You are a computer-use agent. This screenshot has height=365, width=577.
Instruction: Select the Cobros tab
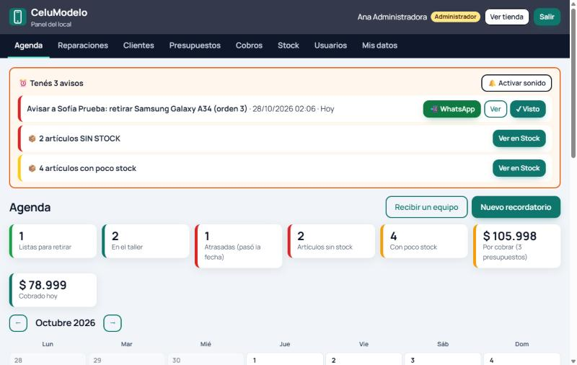point(249,45)
